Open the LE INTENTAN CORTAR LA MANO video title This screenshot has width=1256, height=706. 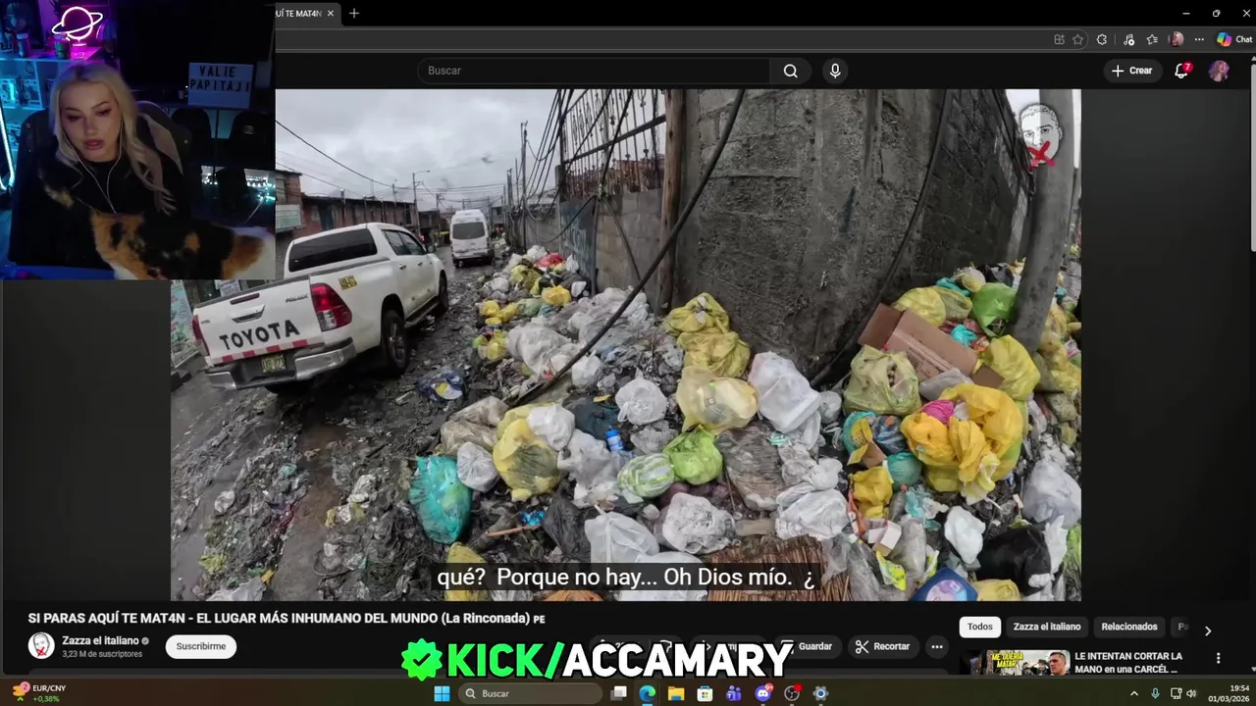pyautogui.click(x=1127, y=662)
